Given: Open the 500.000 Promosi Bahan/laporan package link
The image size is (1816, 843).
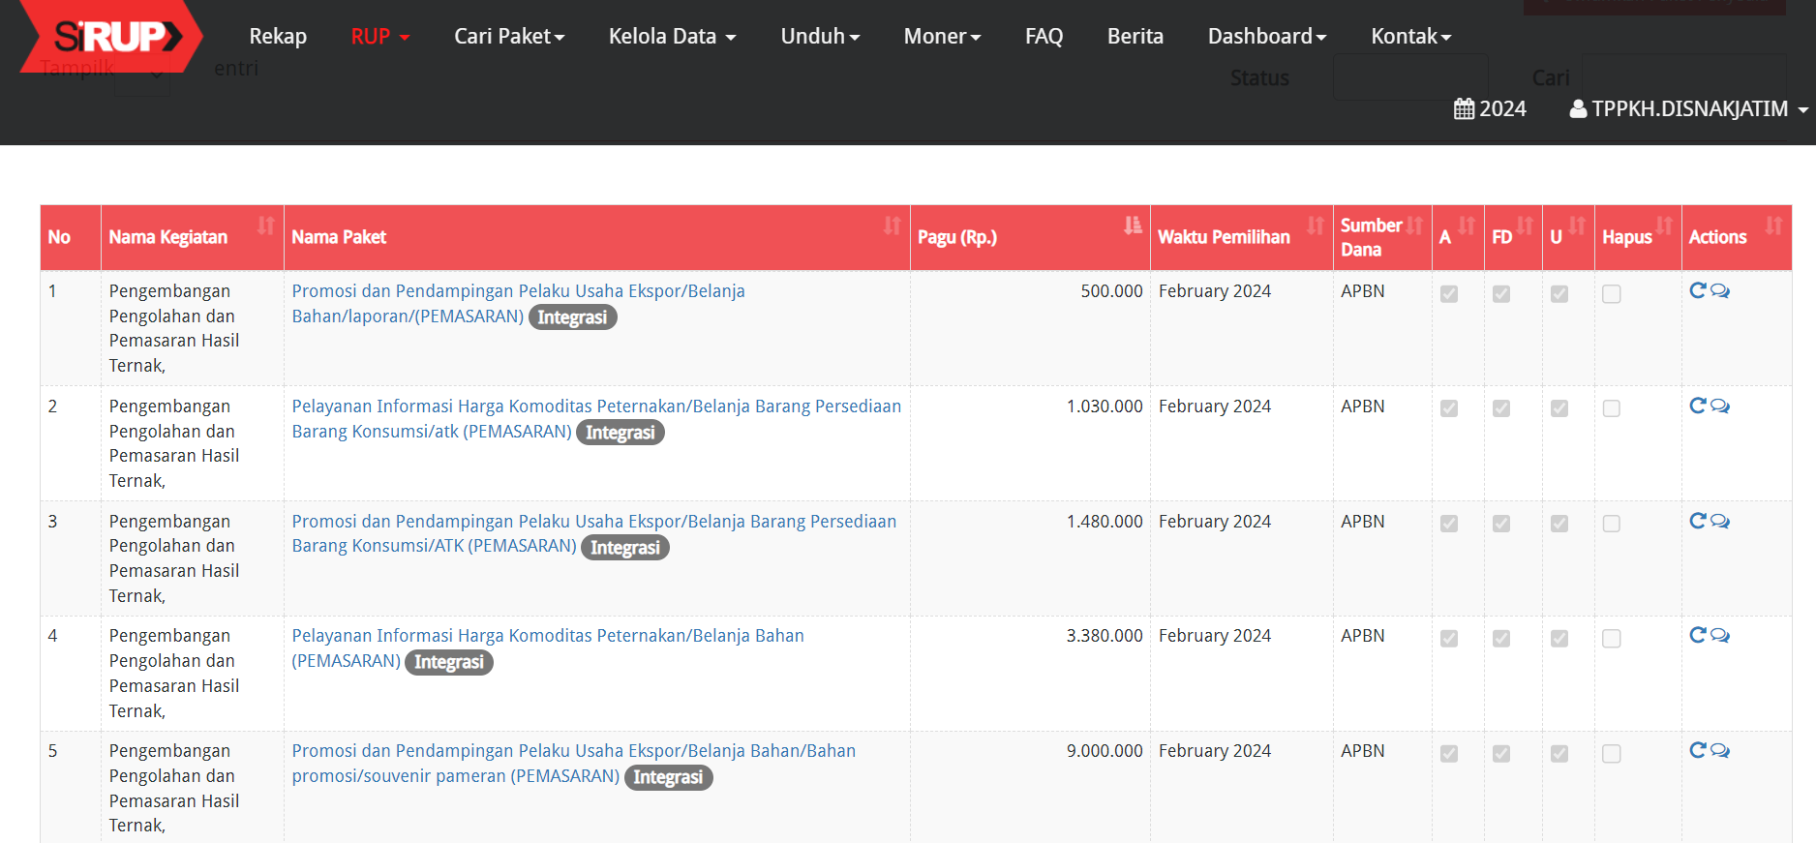Looking at the screenshot, I should pos(518,303).
